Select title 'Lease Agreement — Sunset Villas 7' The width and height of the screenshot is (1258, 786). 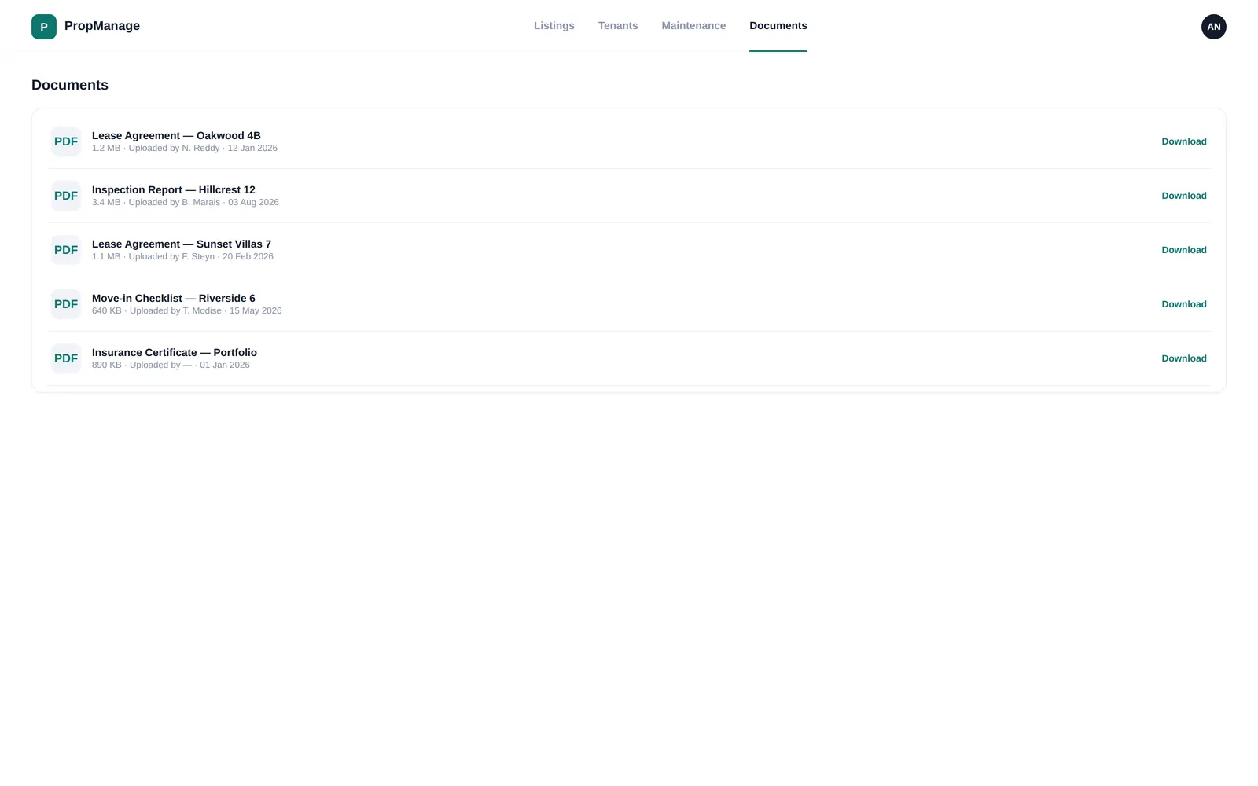(x=182, y=244)
